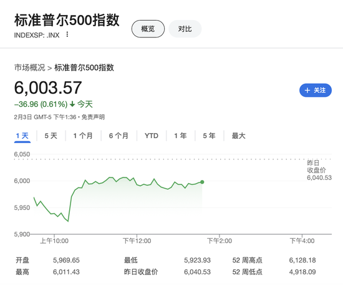
Task: Click the 下午4:00 axis label
Action: (x=302, y=241)
